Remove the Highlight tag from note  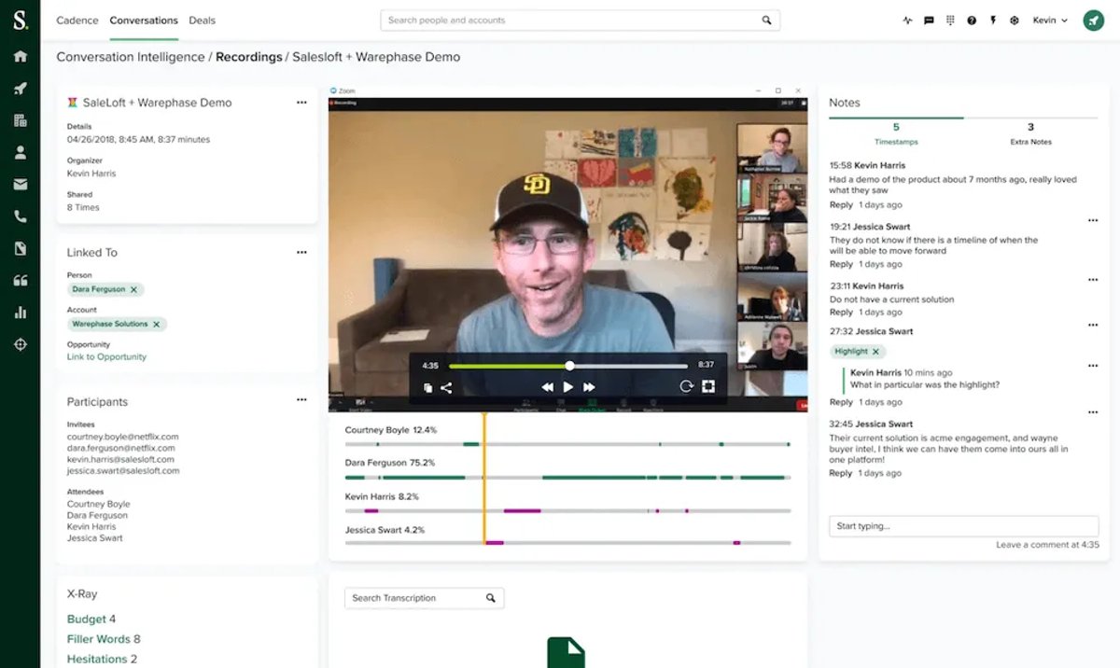click(x=876, y=352)
